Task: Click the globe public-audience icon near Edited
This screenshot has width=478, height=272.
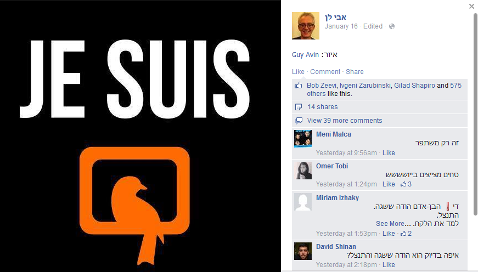Action: pyautogui.click(x=392, y=26)
